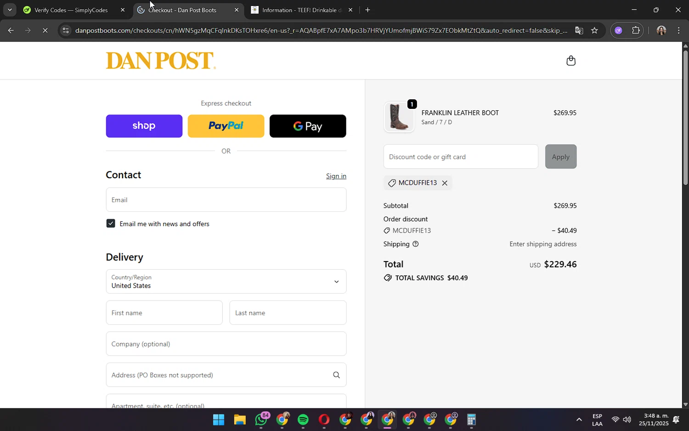
Task: Focus the Email input field
Action: pos(226,200)
